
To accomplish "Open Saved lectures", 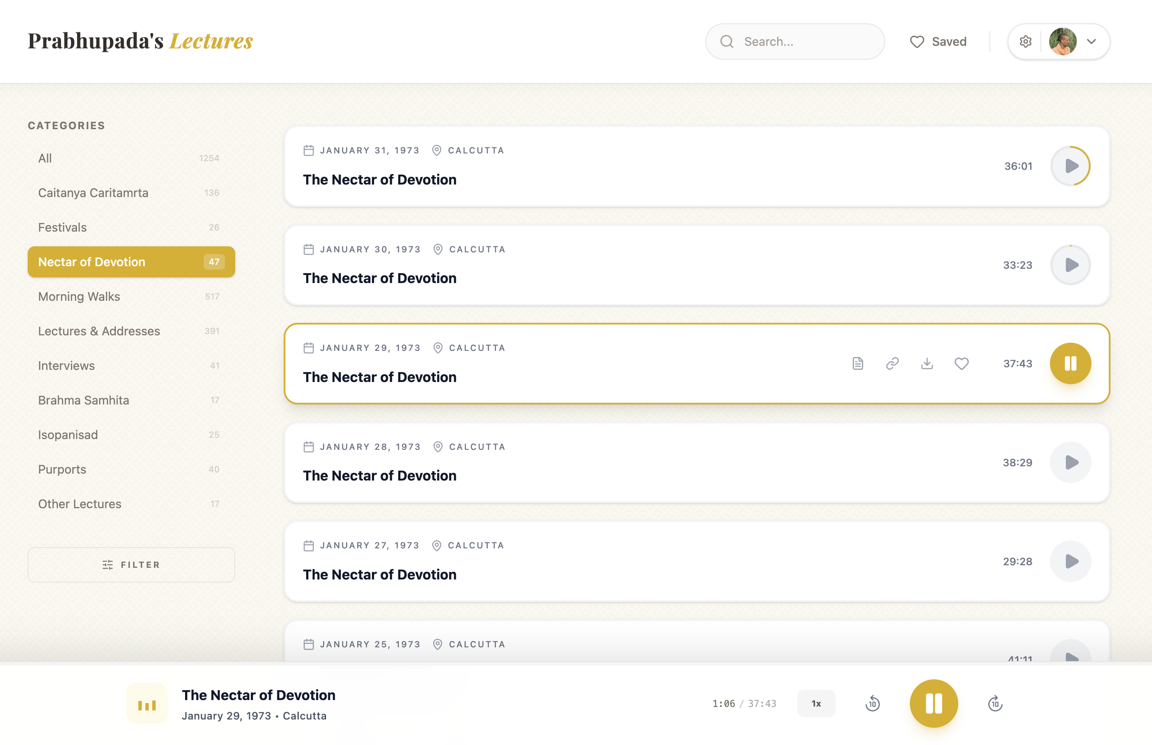I will pos(938,41).
